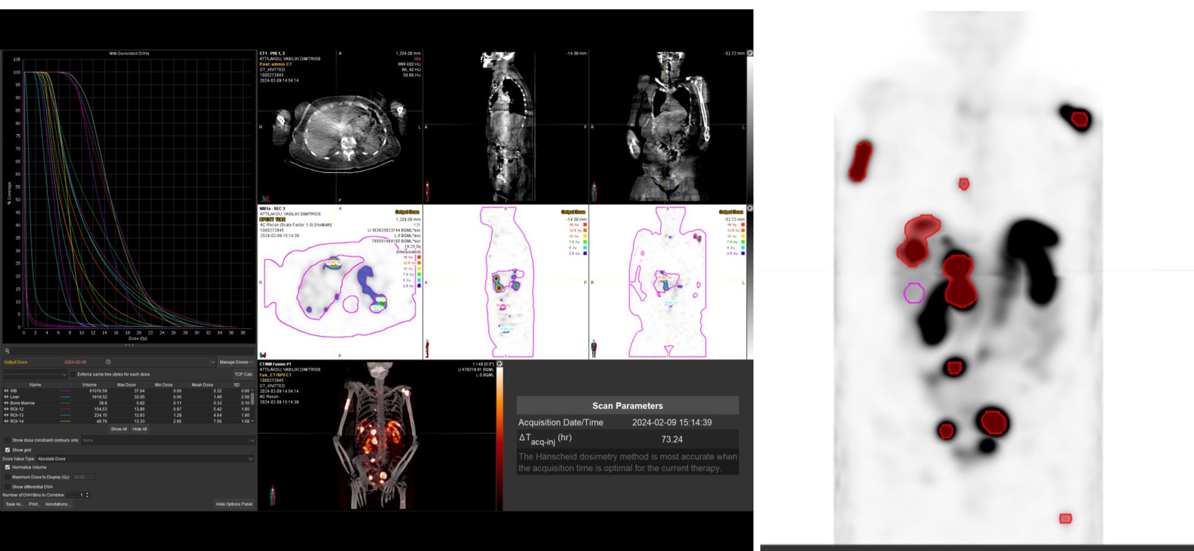The width and height of the screenshot is (1194, 551).
Task: Uncheck the Normalize Volume option
Action: [8, 467]
